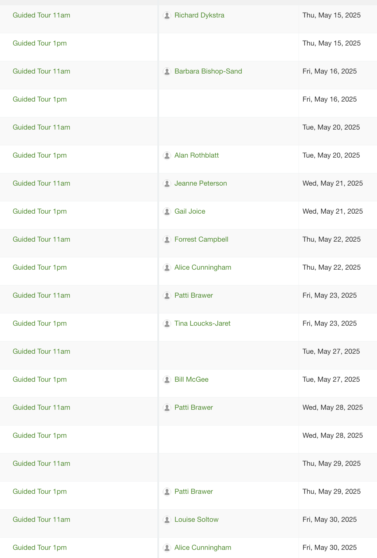Open the Alice Cunningham link for May 22
This screenshot has height=558, width=377.
[x=203, y=267]
